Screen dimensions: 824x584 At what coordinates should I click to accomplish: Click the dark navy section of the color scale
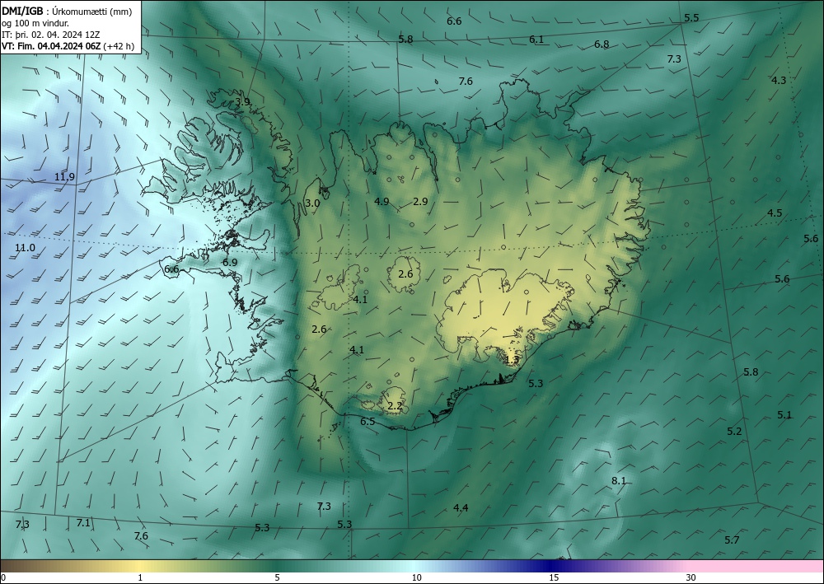[549, 566]
